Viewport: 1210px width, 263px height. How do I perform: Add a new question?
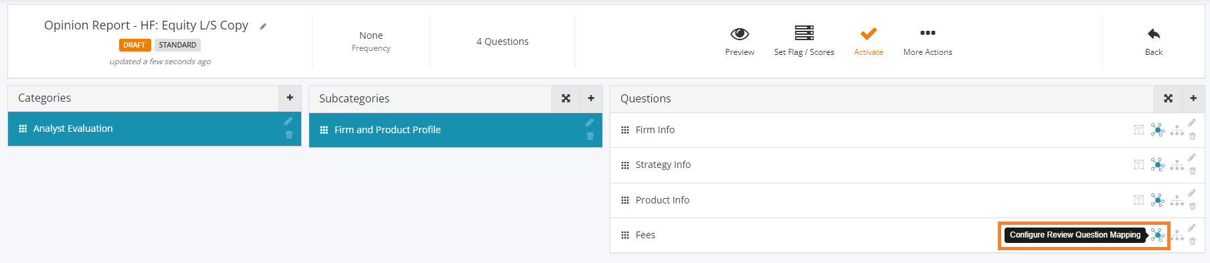[x=1193, y=98]
